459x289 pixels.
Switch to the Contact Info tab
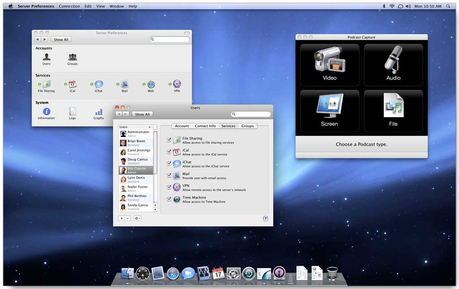pyautogui.click(x=205, y=126)
